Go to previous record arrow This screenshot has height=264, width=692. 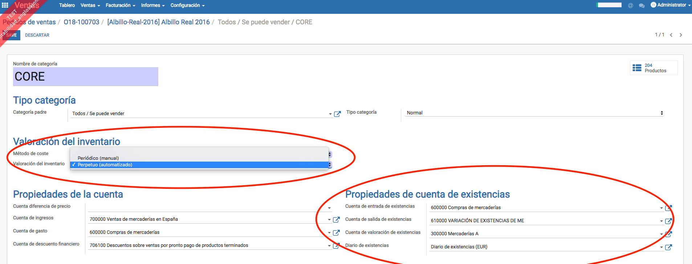(x=671, y=35)
